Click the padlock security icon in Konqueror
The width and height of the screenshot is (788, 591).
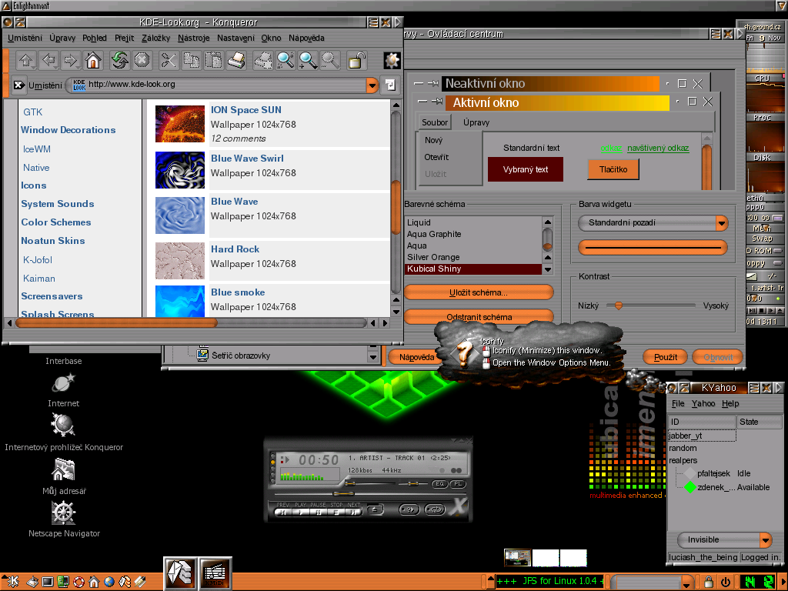coord(356,61)
